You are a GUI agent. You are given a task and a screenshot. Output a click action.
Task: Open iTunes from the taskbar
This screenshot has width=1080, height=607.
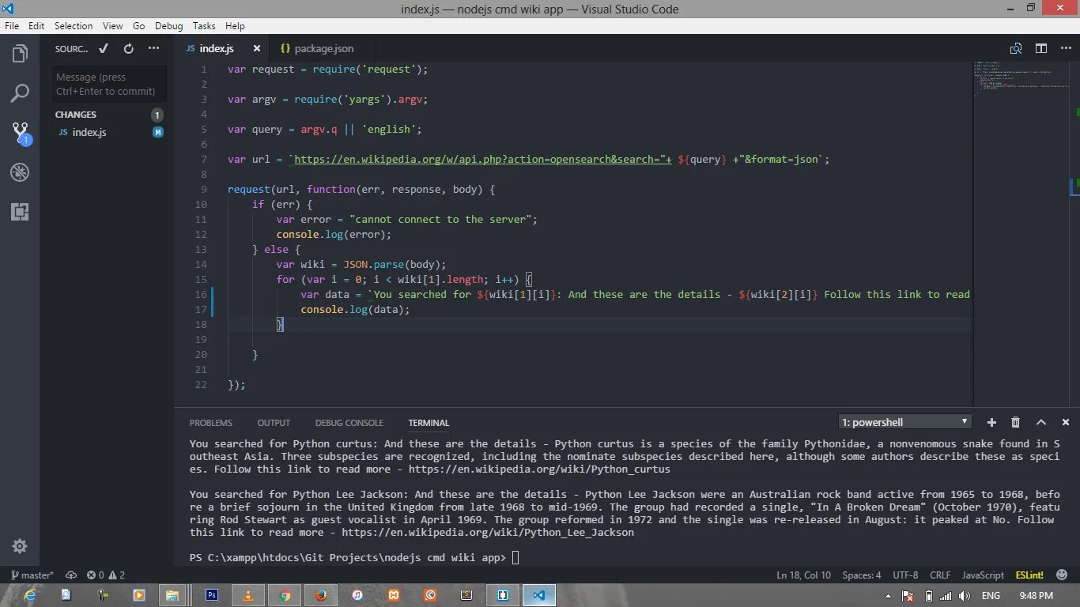[x=357, y=595]
